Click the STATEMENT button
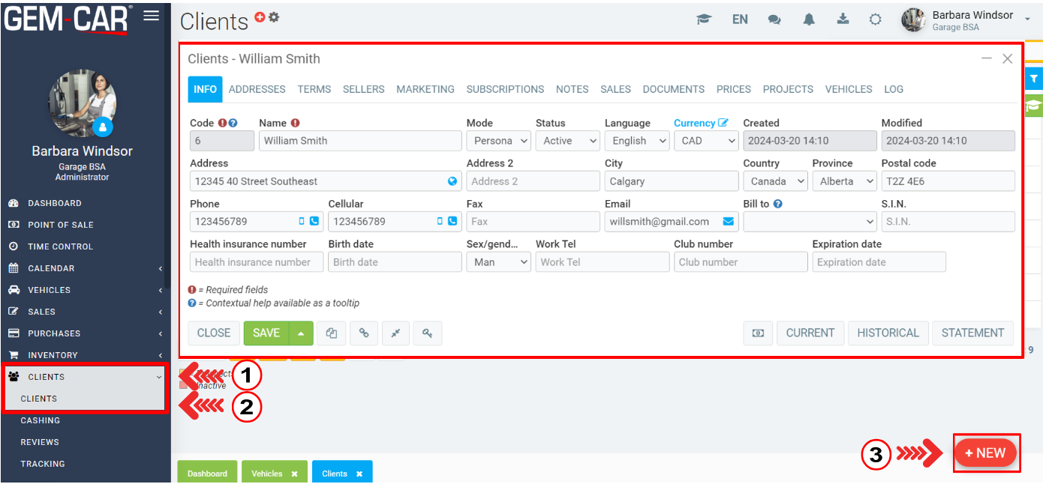This screenshot has width=1046, height=484. pyautogui.click(x=972, y=333)
